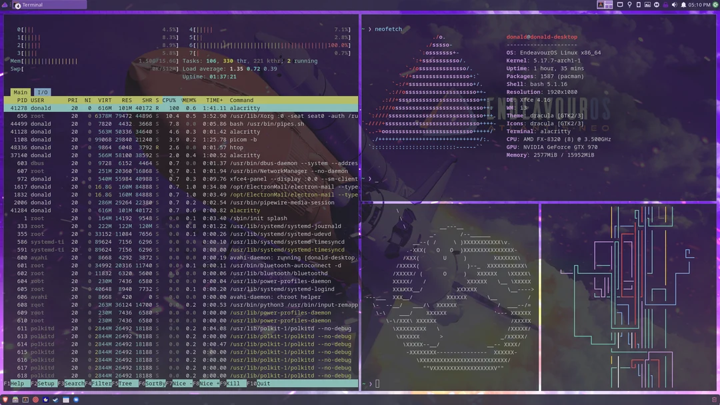Open the Steam icon in the taskbar
The image size is (720, 405).
click(x=55, y=400)
